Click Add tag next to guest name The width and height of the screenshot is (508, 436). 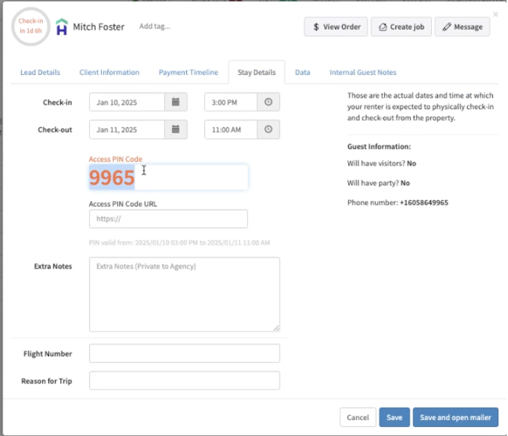coord(154,27)
